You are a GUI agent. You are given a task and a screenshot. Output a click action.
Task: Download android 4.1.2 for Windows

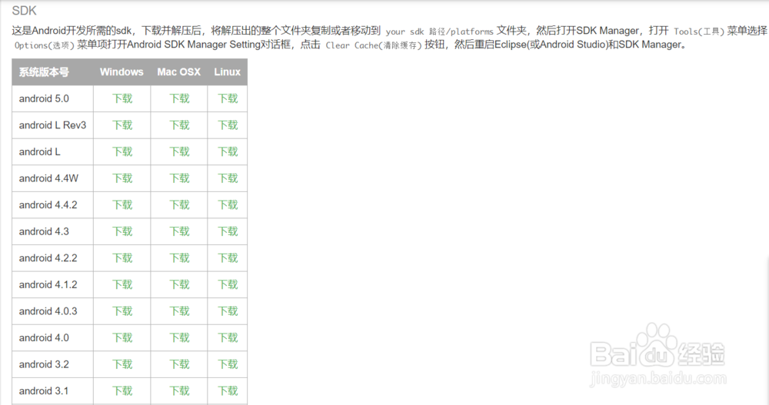coord(122,284)
